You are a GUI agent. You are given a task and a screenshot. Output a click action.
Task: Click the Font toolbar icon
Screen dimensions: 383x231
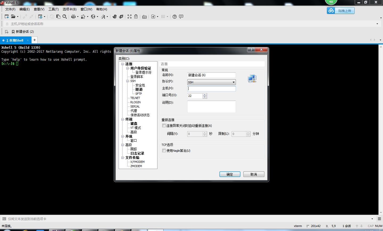coord(103,16)
